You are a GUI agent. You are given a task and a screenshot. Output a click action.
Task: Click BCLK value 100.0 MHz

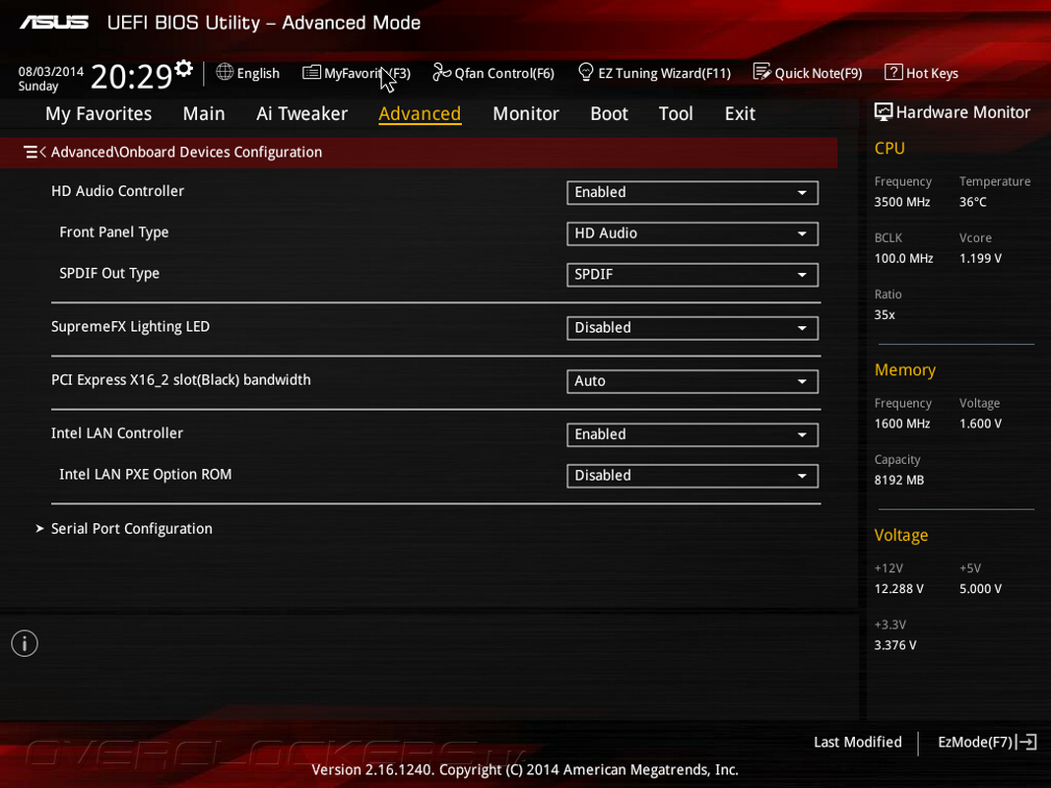pyautogui.click(x=903, y=258)
